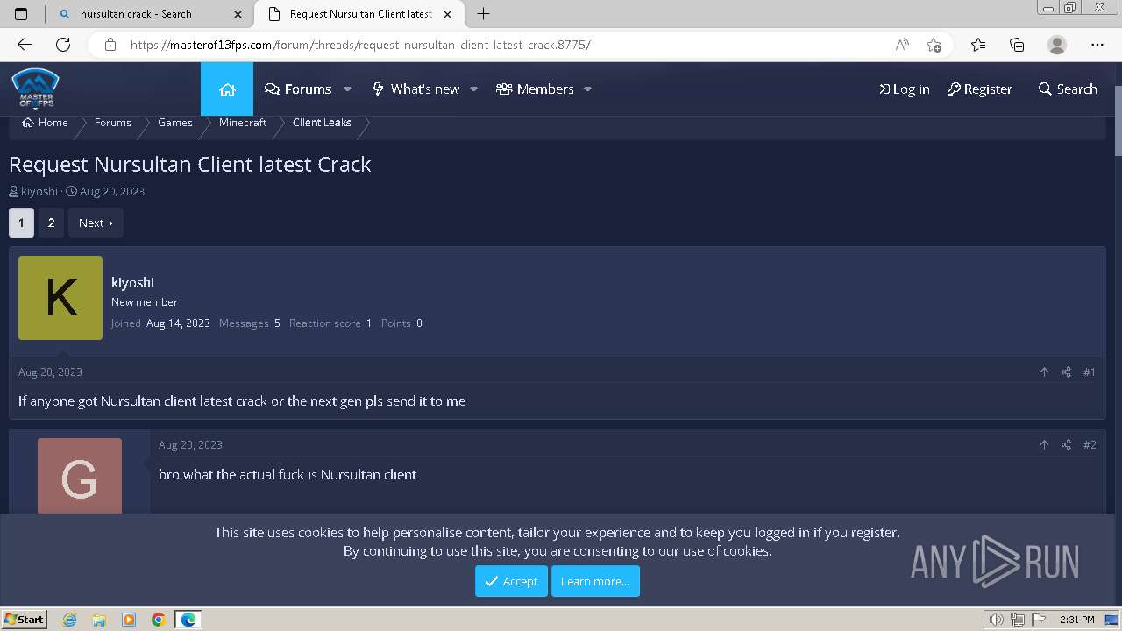Open the media player taskbar icon
This screenshot has height=631, width=1122.
(x=129, y=620)
